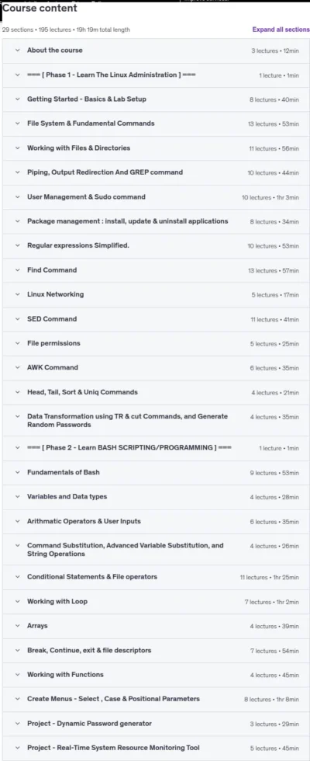Viewport: 310px width, 761px height.
Task: Click chevron next to Linux Networking
Action: pos(17,294)
